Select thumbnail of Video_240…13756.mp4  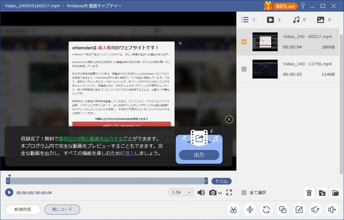tap(265, 69)
